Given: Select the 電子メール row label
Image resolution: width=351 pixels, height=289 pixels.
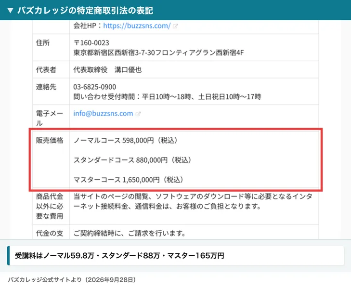Looking at the screenshot, I should [50, 118].
